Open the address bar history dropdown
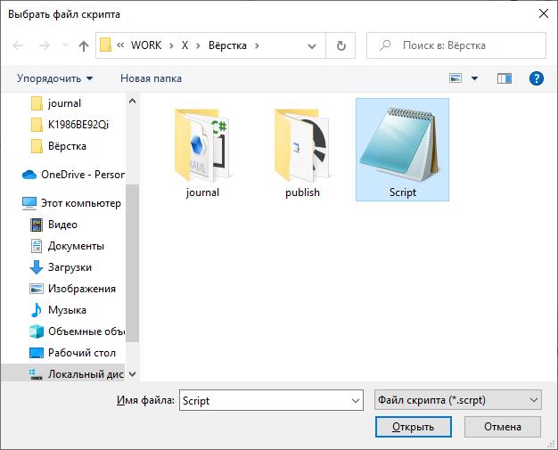 [312, 45]
